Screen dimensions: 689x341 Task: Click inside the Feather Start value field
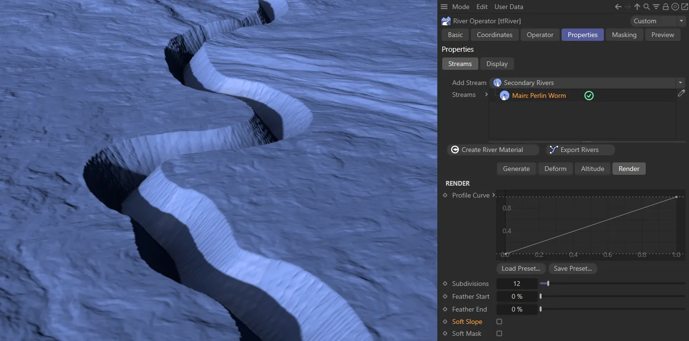(517, 296)
